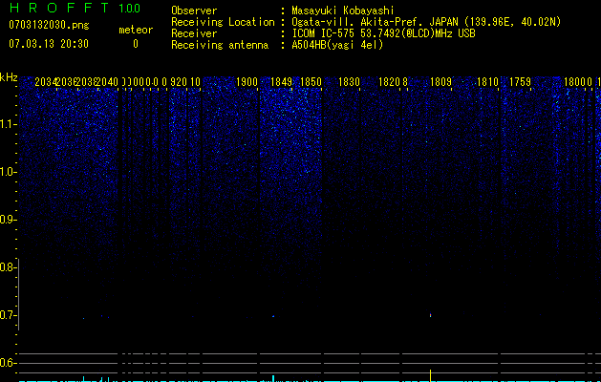Viewport: 601px width, 382px height.
Task: Click the 1810 time marker label
Action: [x=487, y=82]
